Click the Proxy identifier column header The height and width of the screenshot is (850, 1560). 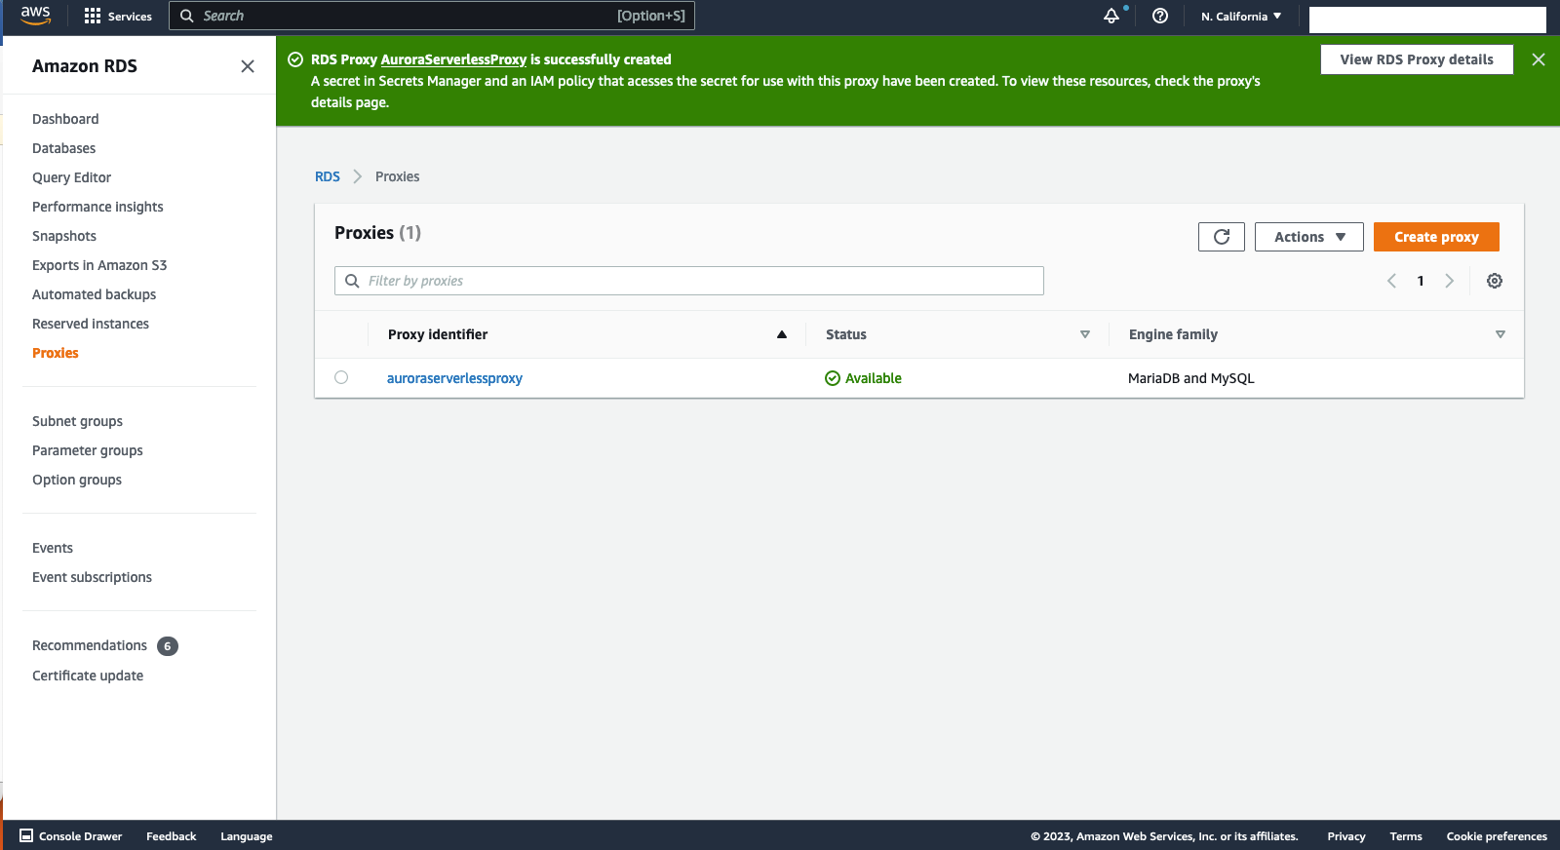(438, 334)
